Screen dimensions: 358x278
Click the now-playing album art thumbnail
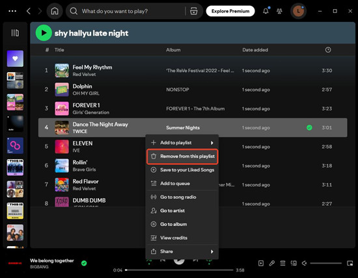[x=15, y=263]
